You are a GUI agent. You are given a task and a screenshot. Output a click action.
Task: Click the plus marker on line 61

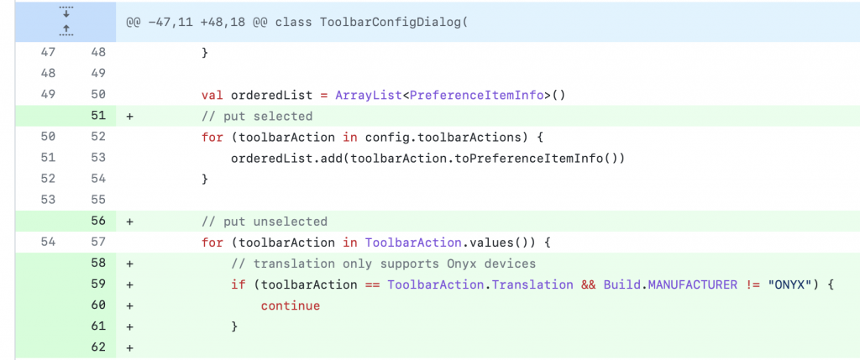pos(130,326)
